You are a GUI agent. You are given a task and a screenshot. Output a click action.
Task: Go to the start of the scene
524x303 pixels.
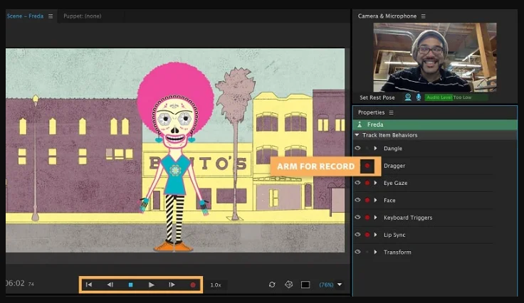pyautogui.click(x=89, y=285)
